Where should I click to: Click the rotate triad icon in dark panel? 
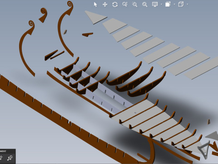(x=10, y=158)
